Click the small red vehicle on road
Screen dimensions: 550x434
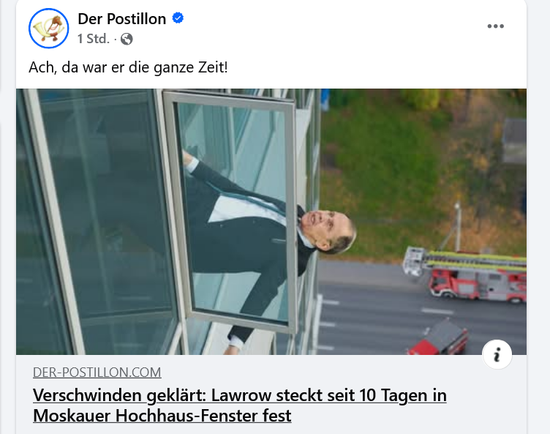tap(438, 339)
